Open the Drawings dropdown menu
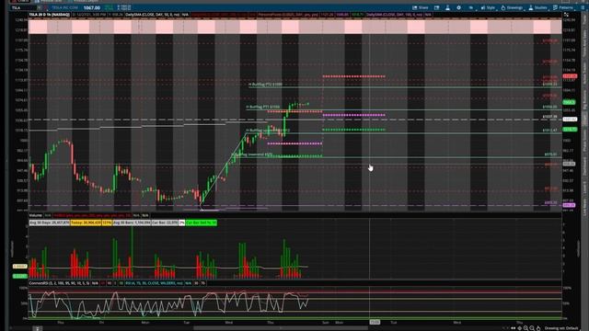 [x=512, y=7]
